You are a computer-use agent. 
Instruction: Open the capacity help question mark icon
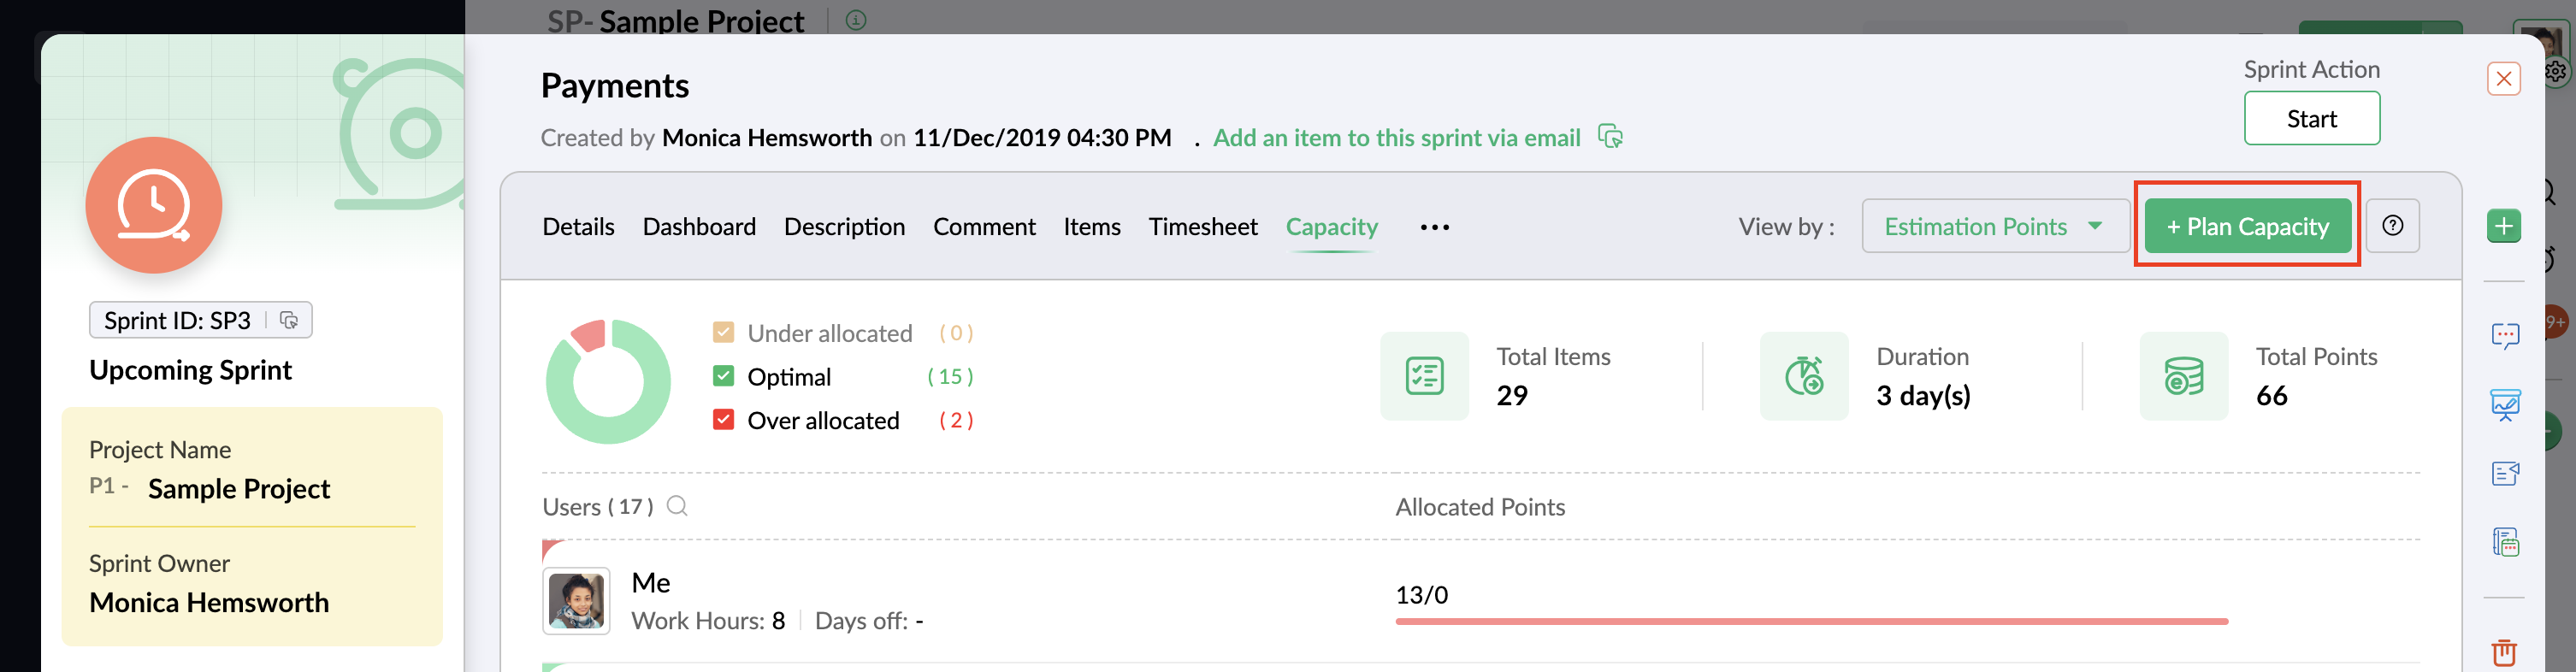tap(2392, 226)
